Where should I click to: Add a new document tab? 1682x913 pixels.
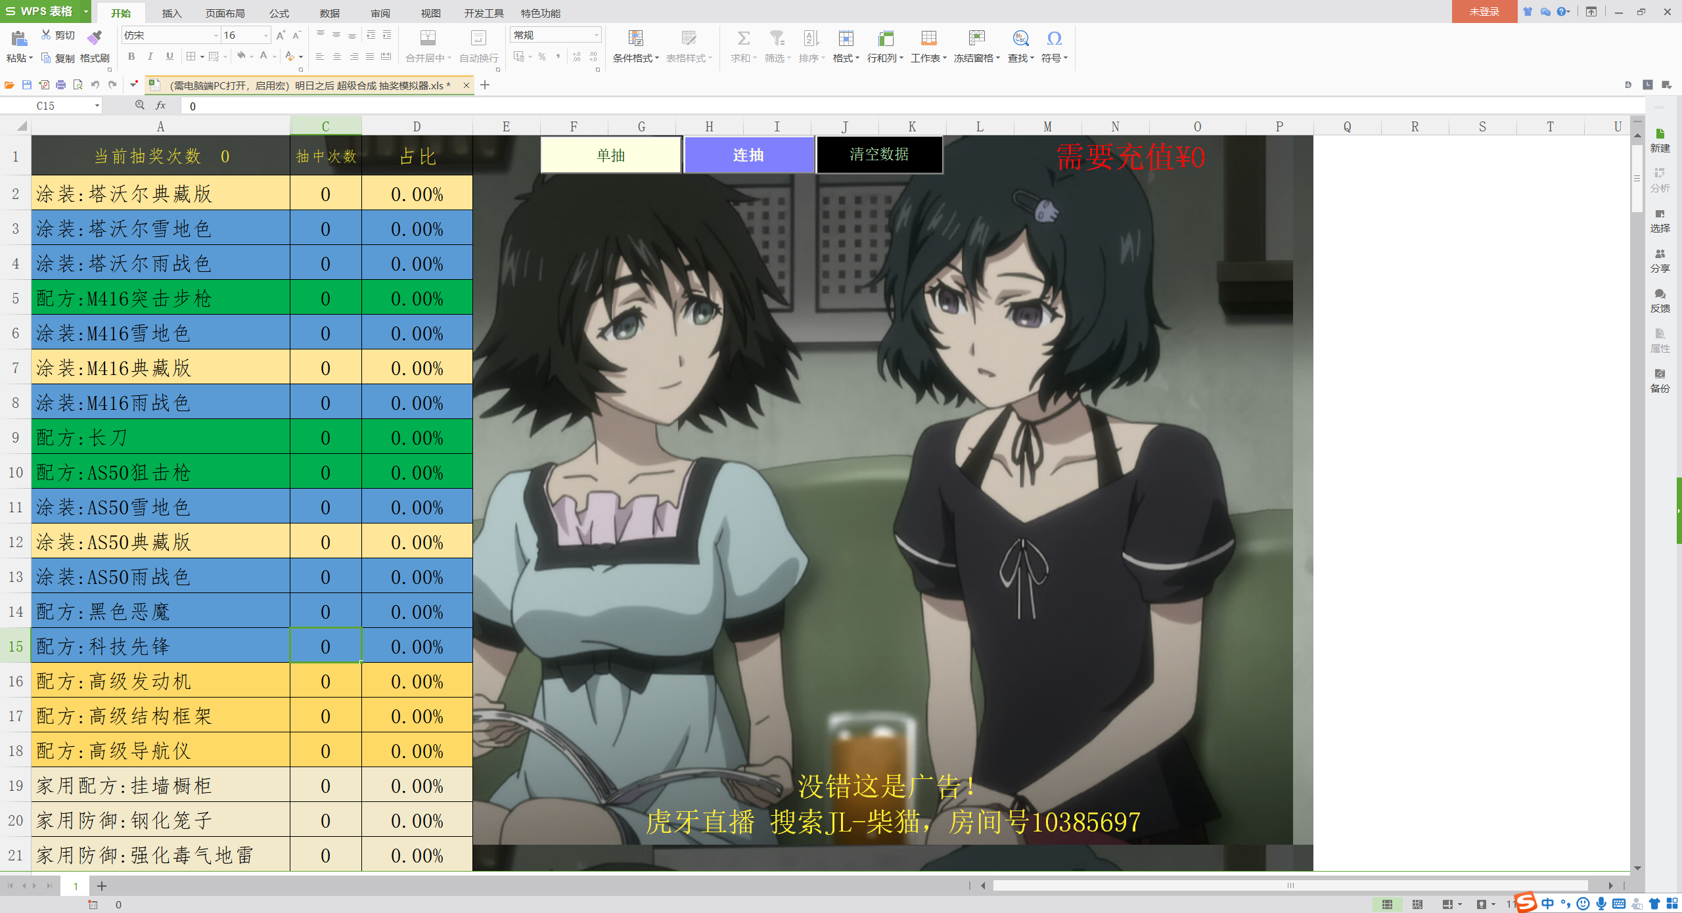coord(485,85)
